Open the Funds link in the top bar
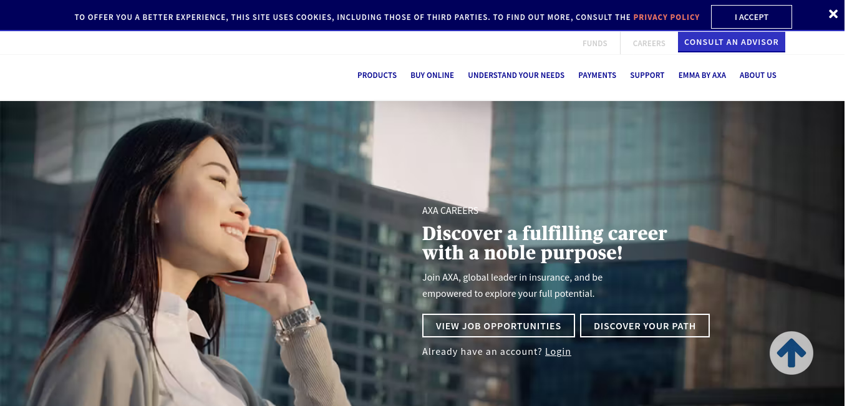 coord(594,43)
